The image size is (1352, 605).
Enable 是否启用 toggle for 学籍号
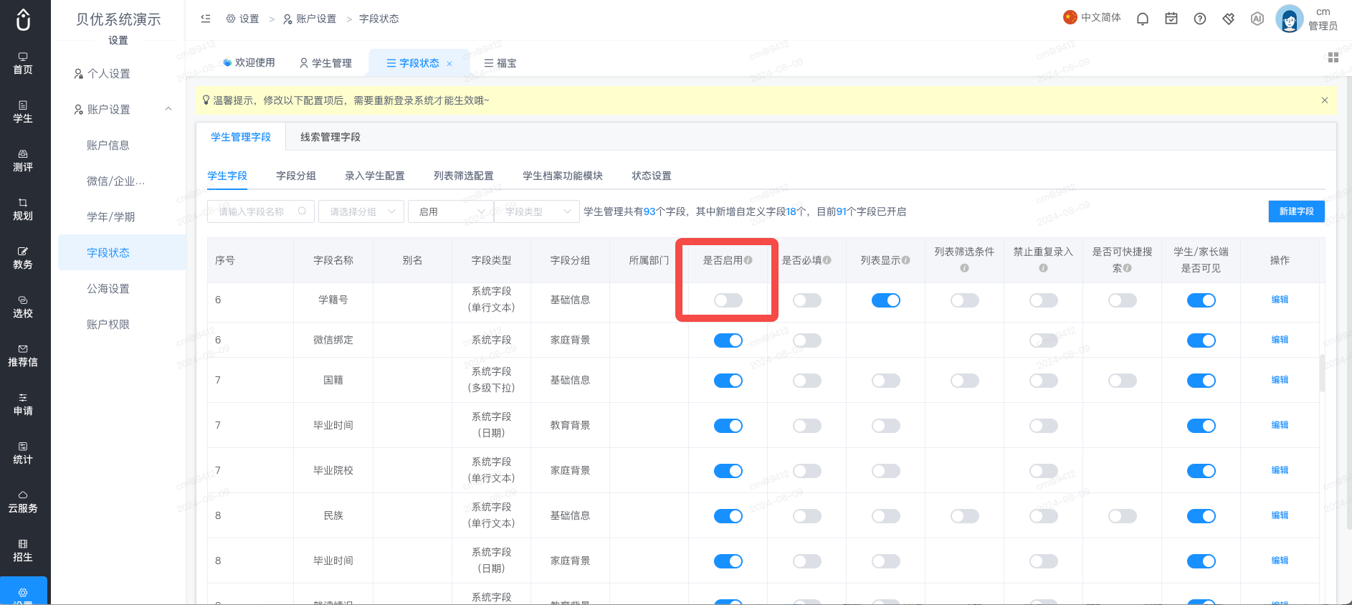pos(728,300)
